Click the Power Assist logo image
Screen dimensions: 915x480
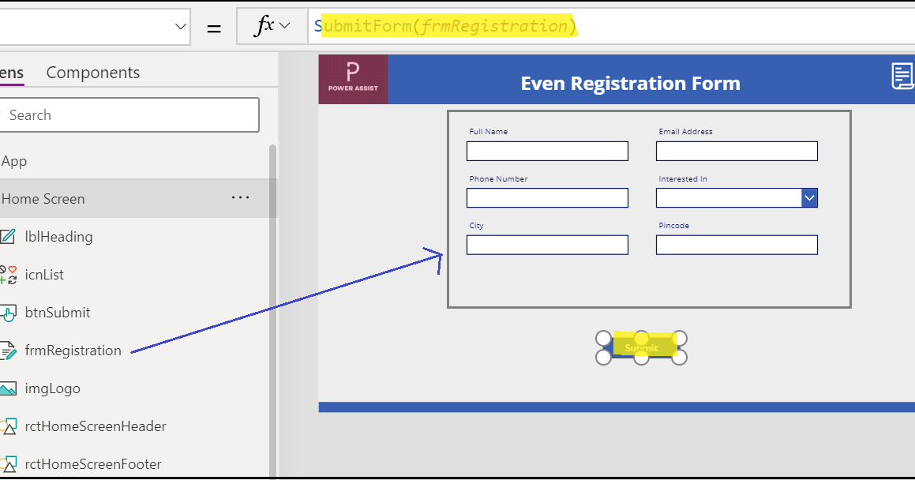coord(353,79)
